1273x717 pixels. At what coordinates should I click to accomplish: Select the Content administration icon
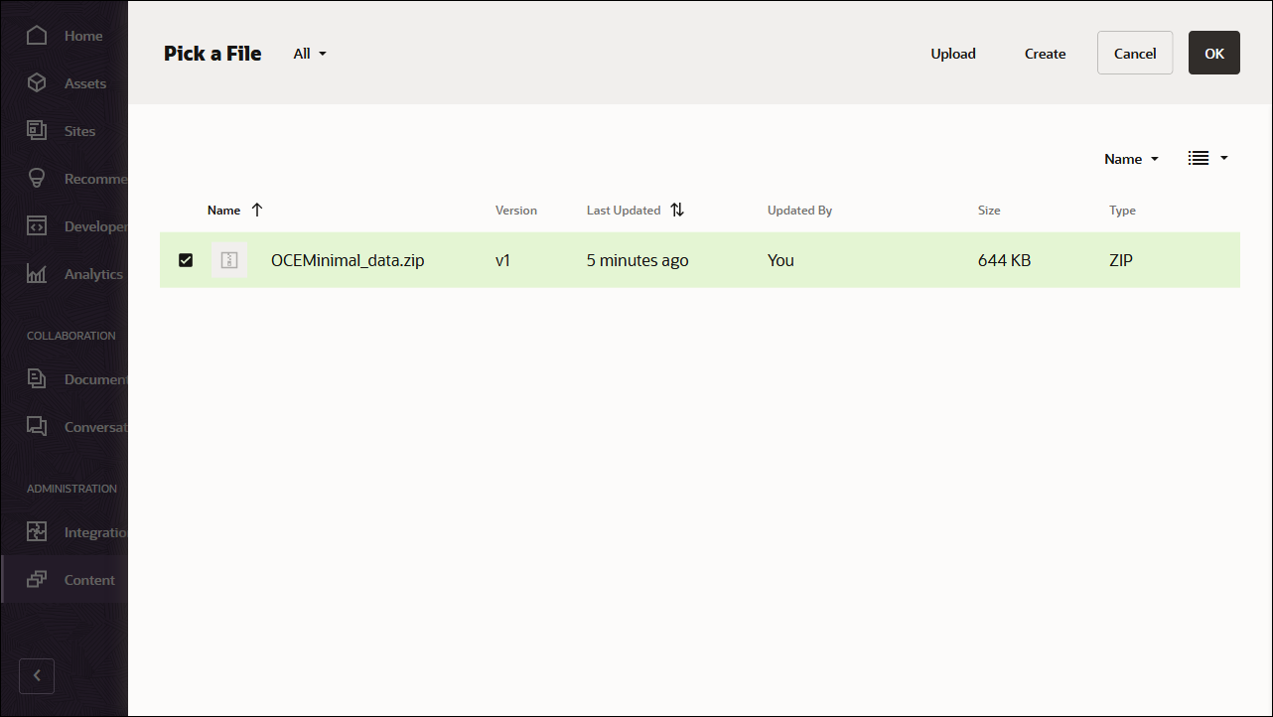click(x=36, y=579)
